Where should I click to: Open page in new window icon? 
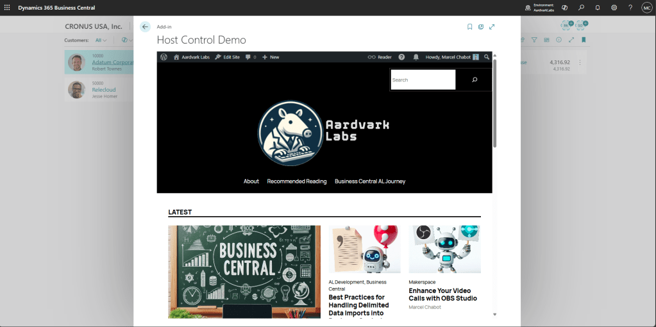point(480,27)
